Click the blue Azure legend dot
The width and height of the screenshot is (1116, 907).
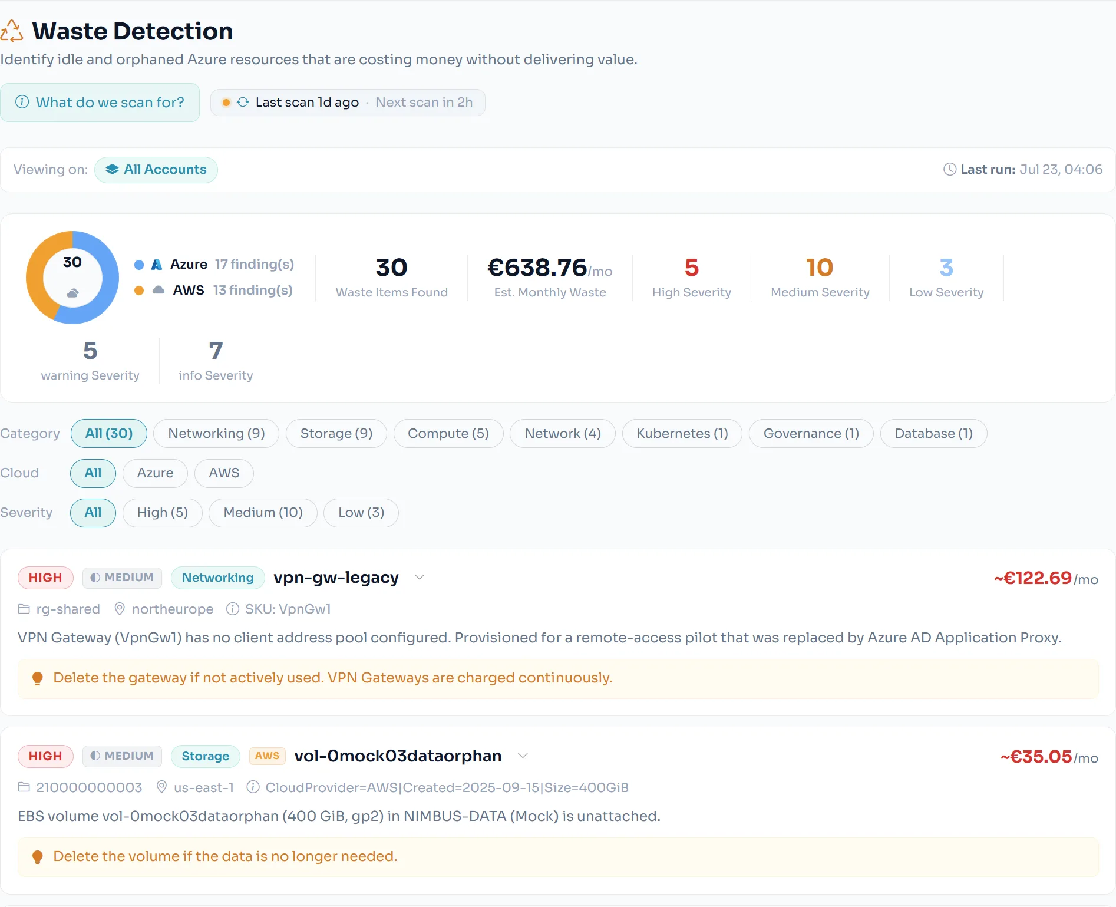pos(139,265)
